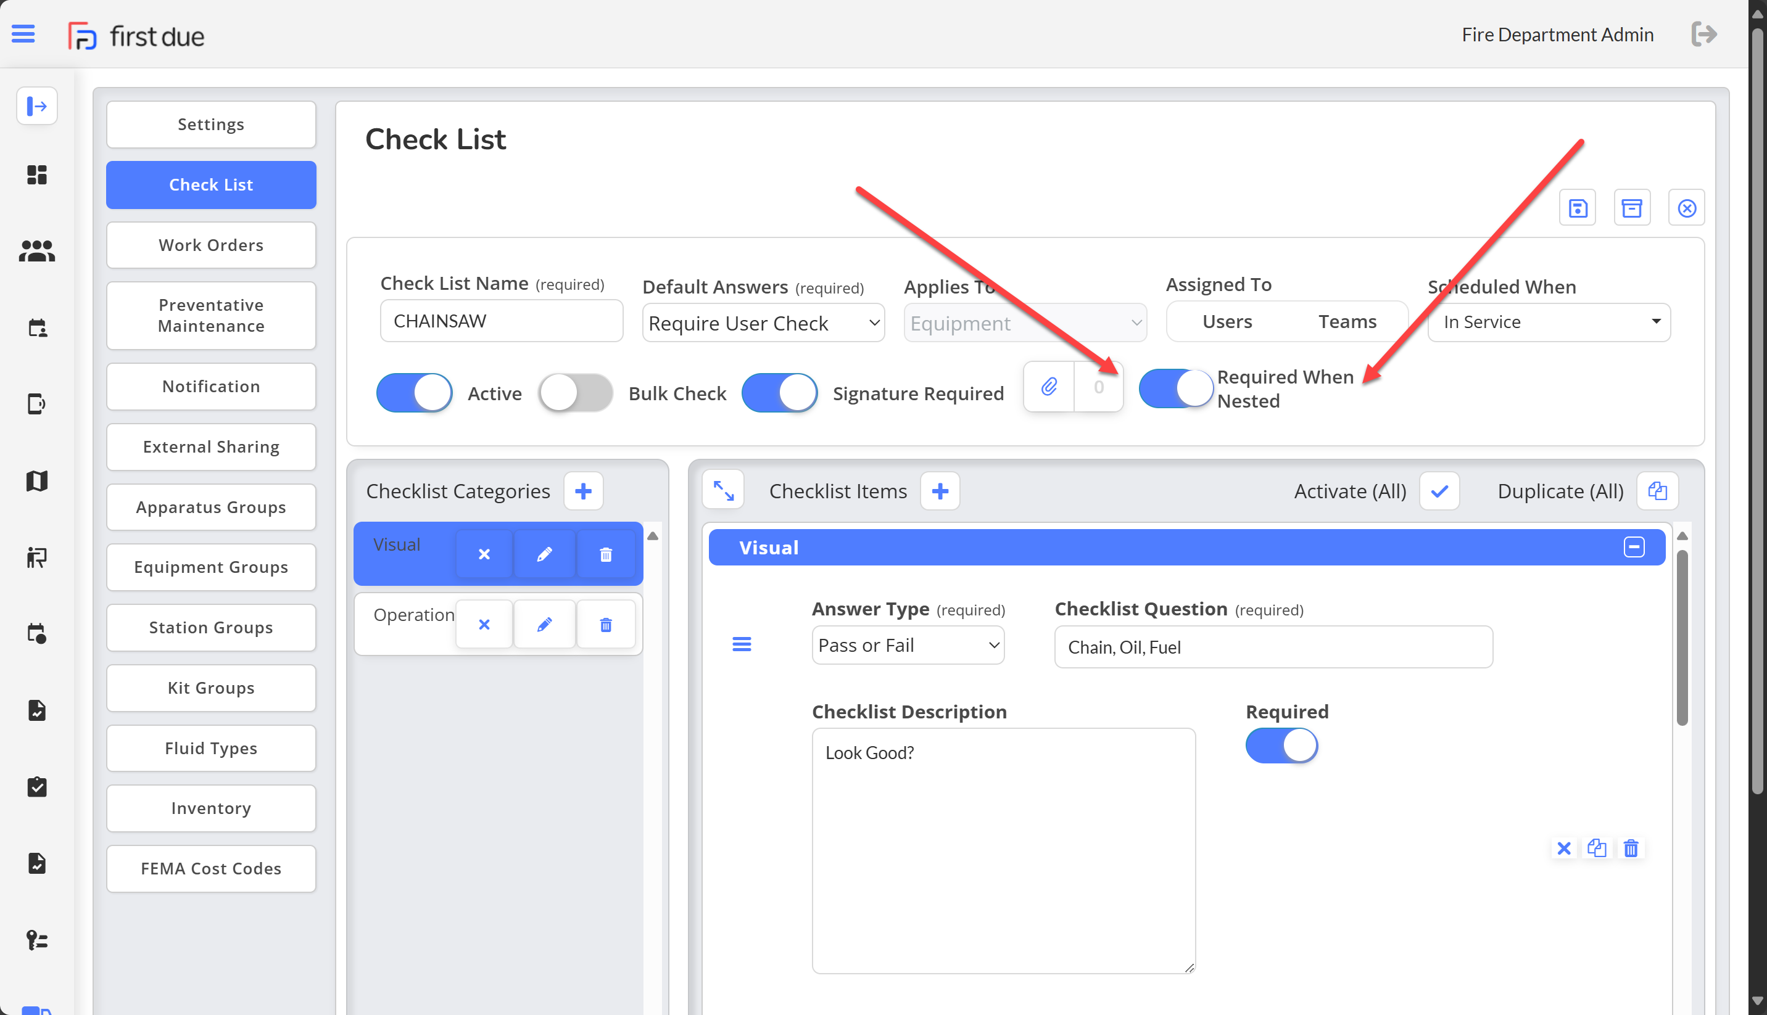Screen dimensions: 1767x1015
Task: Click the checklist items panel scrollbar
Action: (1681, 638)
